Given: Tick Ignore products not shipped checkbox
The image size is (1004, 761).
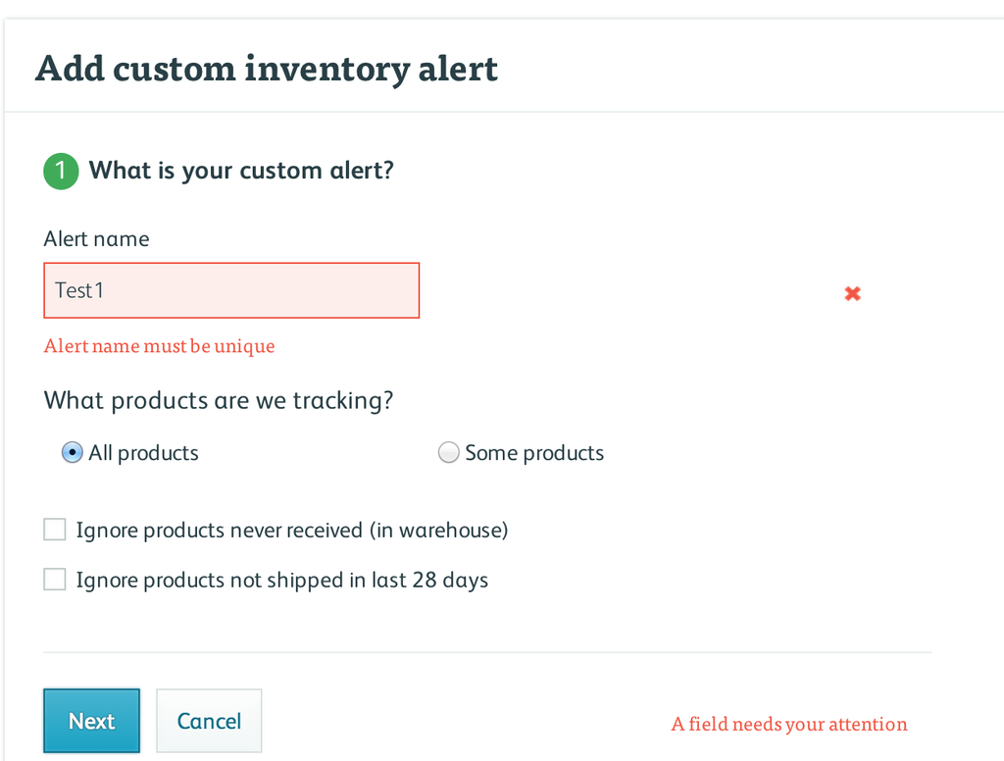Looking at the screenshot, I should coord(55,580).
